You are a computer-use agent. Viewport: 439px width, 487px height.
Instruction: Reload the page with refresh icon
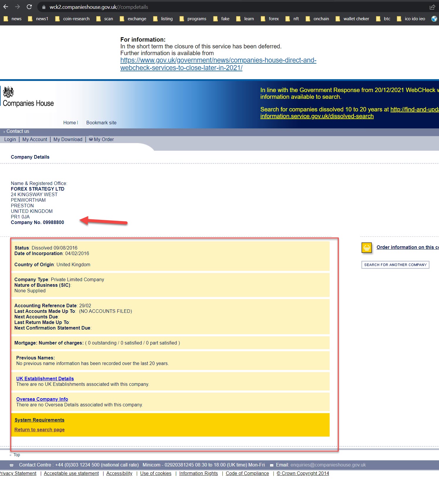coord(29,7)
